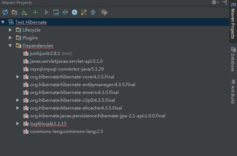Select javax.servlet-api:3.1.0 dependency
The width and height of the screenshot is (237, 156).
[x=66, y=61]
